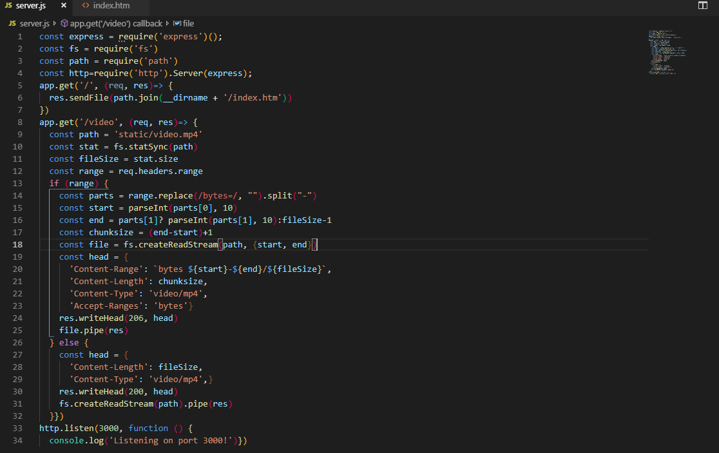Click line number 1 in the gutter

click(19, 36)
